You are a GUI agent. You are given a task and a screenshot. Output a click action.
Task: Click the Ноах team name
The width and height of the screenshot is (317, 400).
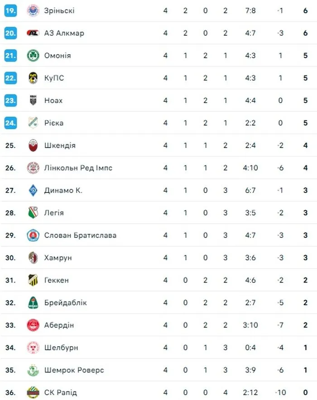tap(53, 100)
